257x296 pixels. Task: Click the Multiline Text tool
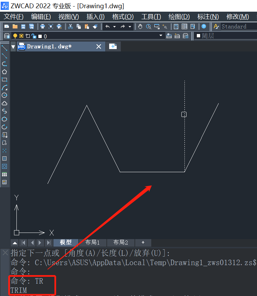click(4, 182)
